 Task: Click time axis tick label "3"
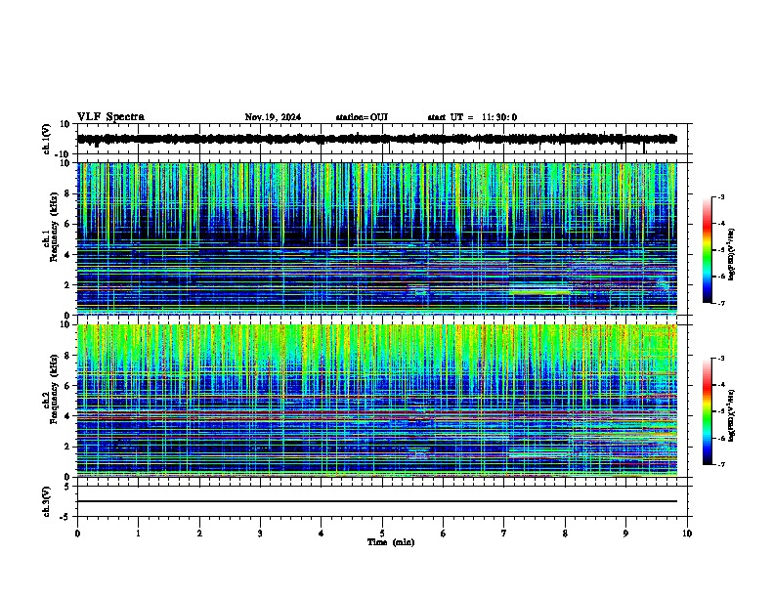pos(260,534)
